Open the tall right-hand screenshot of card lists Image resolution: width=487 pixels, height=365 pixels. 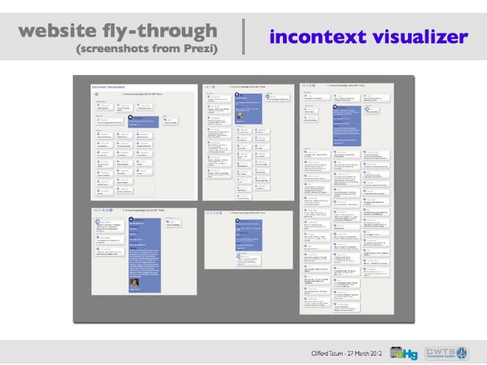click(347, 199)
